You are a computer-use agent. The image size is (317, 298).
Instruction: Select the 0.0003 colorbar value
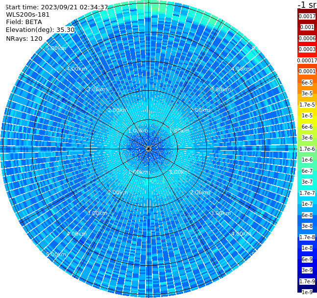point(307,49)
